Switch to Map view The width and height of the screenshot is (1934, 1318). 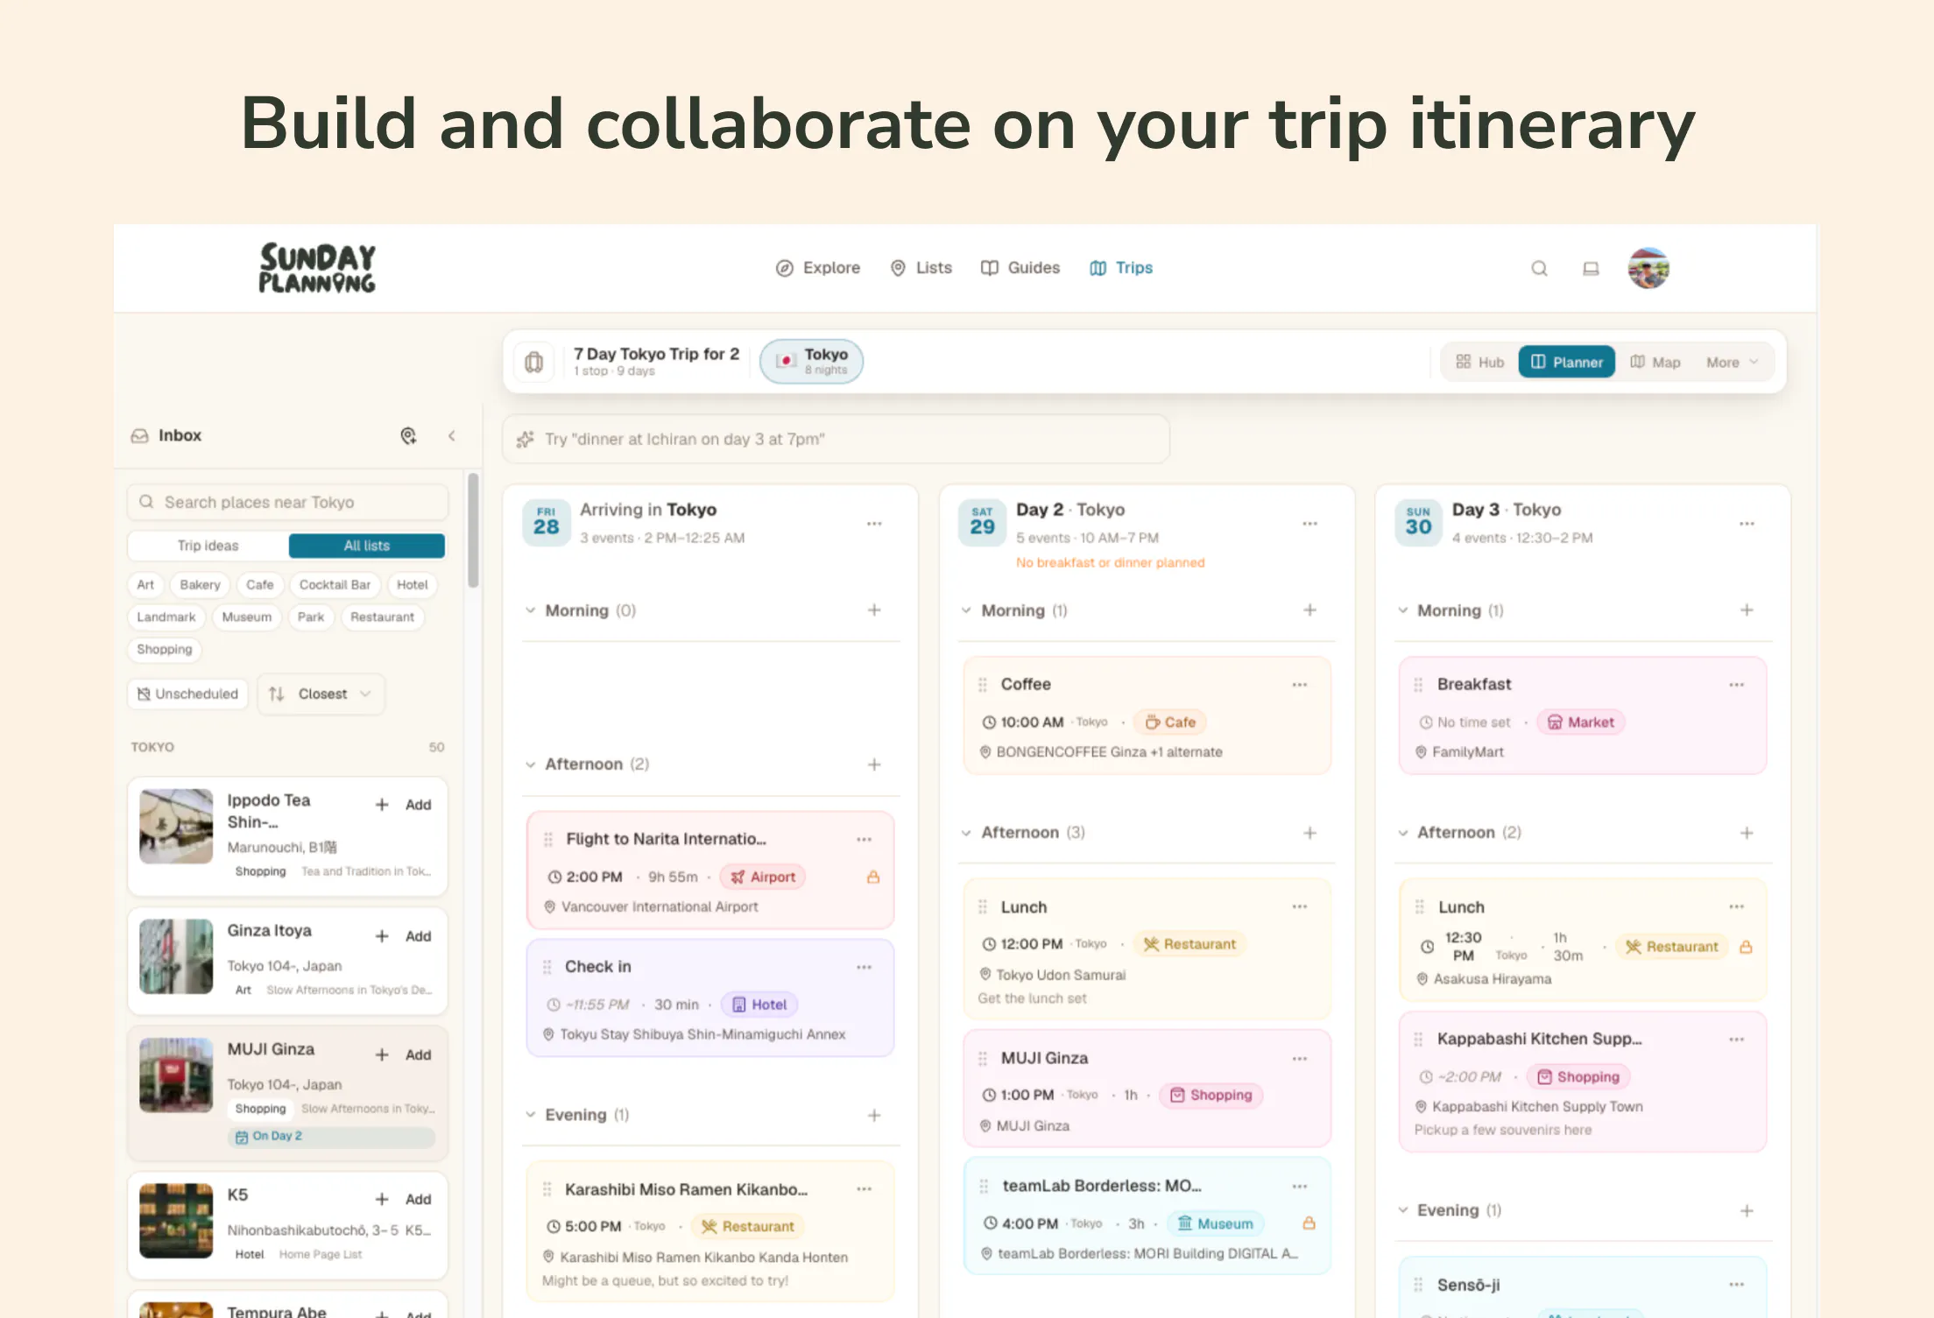[1655, 363]
